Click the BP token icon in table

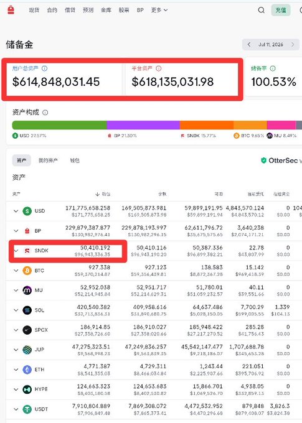coord(27,231)
